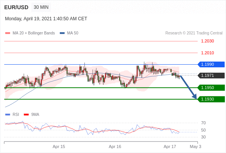Click the red 9MA legend swatch
Screen dimensions: 226x153
coord(26,115)
